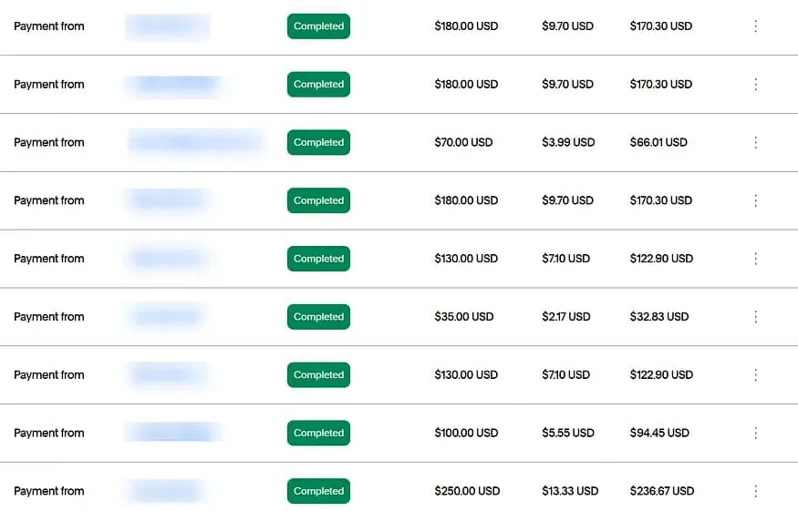Screen dimensions: 798x511
Task: Click Completed badge in the $70.00 row
Action: (318, 142)
